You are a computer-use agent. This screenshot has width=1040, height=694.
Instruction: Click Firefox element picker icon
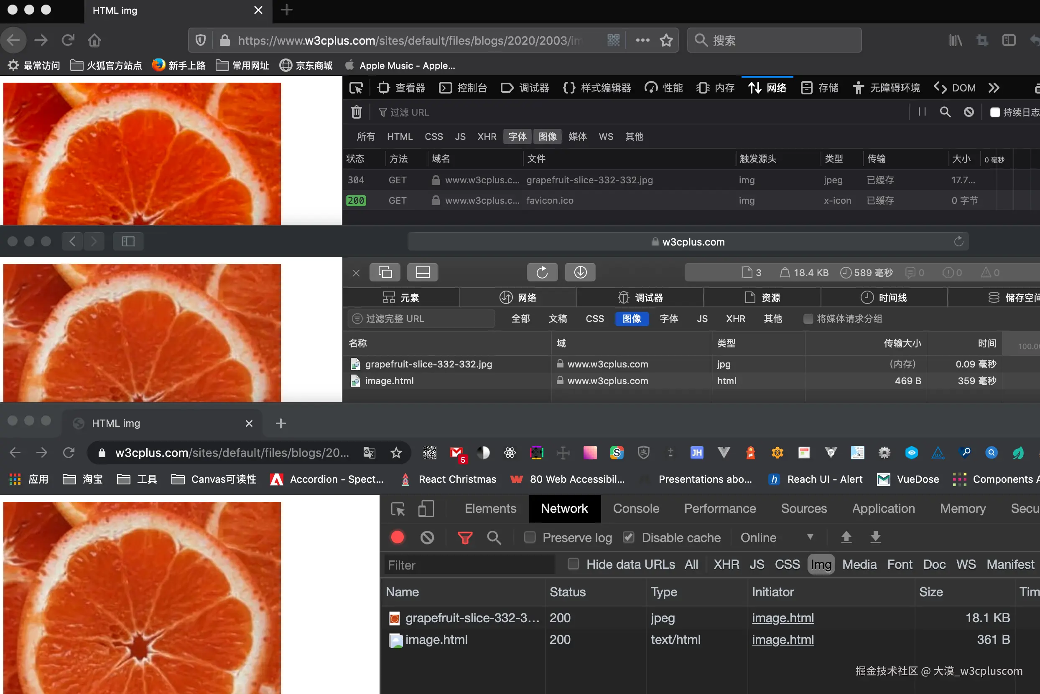coord(356,88)
